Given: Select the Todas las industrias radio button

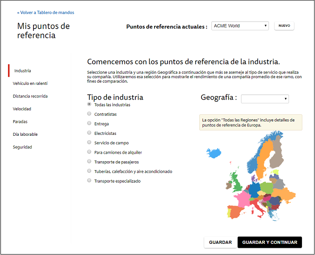Looking at the screenshot, I should coord(89,104).
